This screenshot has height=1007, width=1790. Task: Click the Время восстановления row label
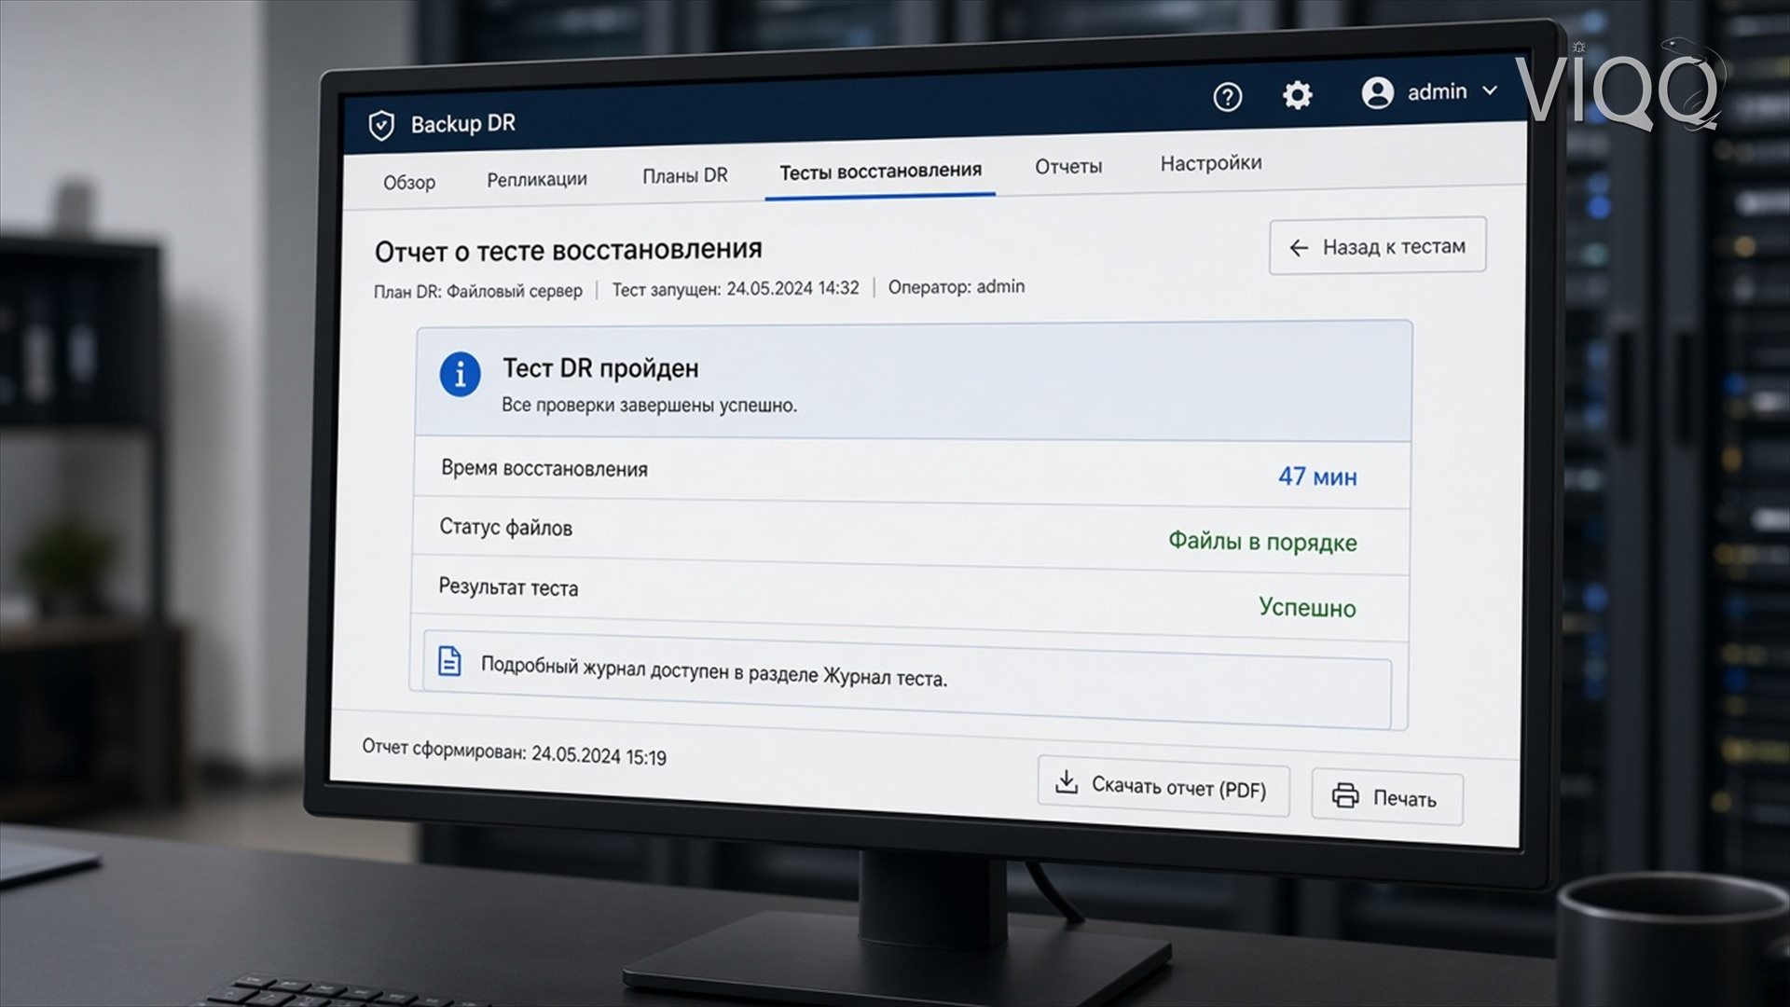[x=544, y=469]
